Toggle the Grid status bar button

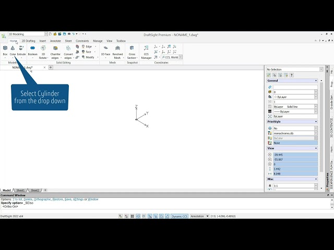132,216
